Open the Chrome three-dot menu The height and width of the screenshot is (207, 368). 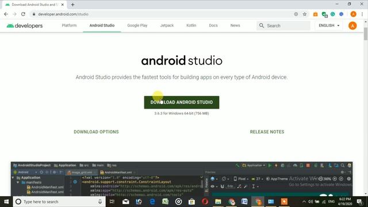pos(362,14)
